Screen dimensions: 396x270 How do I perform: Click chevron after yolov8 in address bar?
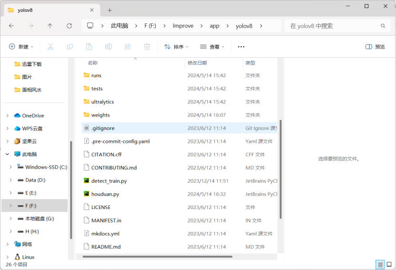pos(261,26)
